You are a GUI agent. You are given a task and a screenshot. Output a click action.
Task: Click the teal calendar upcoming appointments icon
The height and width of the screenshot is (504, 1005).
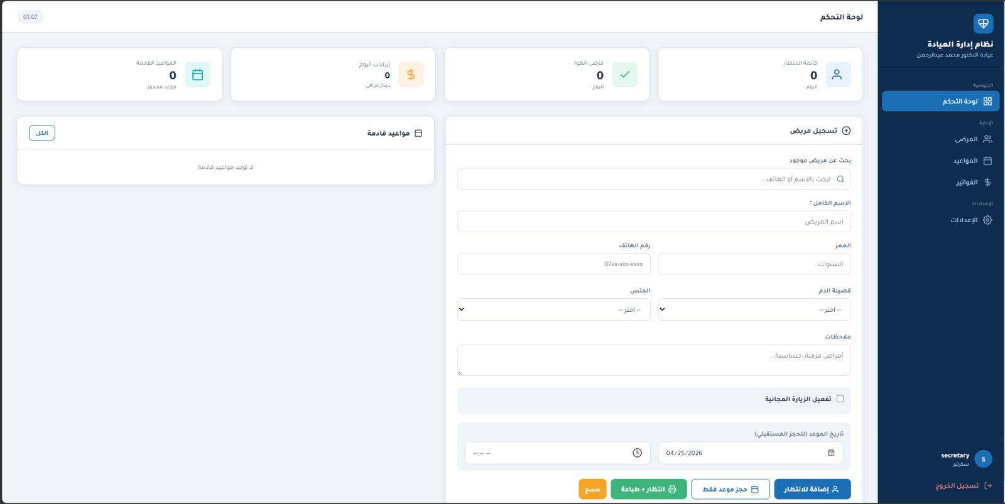click(197, 75)
